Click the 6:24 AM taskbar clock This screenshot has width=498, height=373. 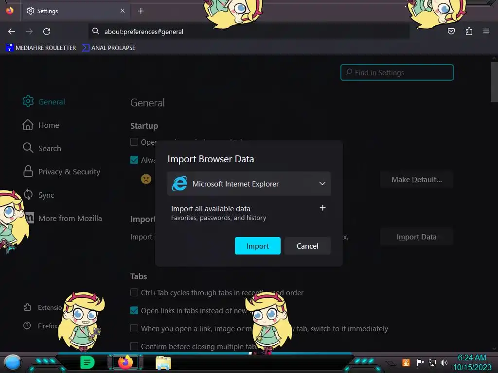[472, 358]
